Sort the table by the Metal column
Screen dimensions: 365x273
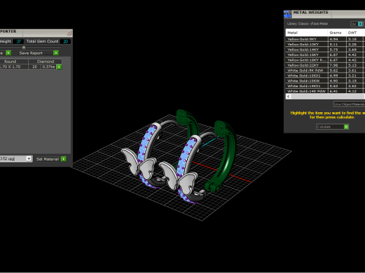click(306, 33)
